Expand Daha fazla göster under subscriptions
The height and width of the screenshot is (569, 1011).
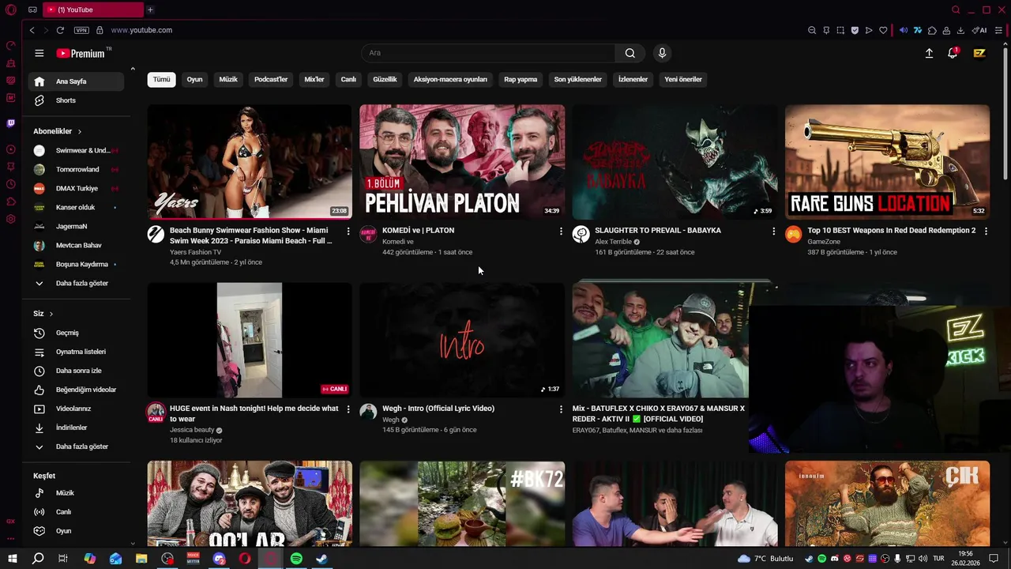pyautogui.click(x=76, y=283)
